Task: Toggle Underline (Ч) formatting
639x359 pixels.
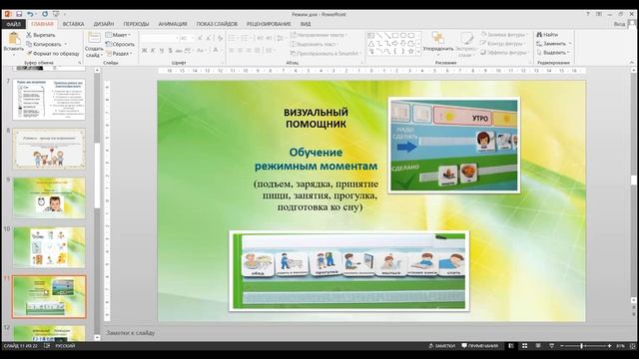Action: [162, 51]
